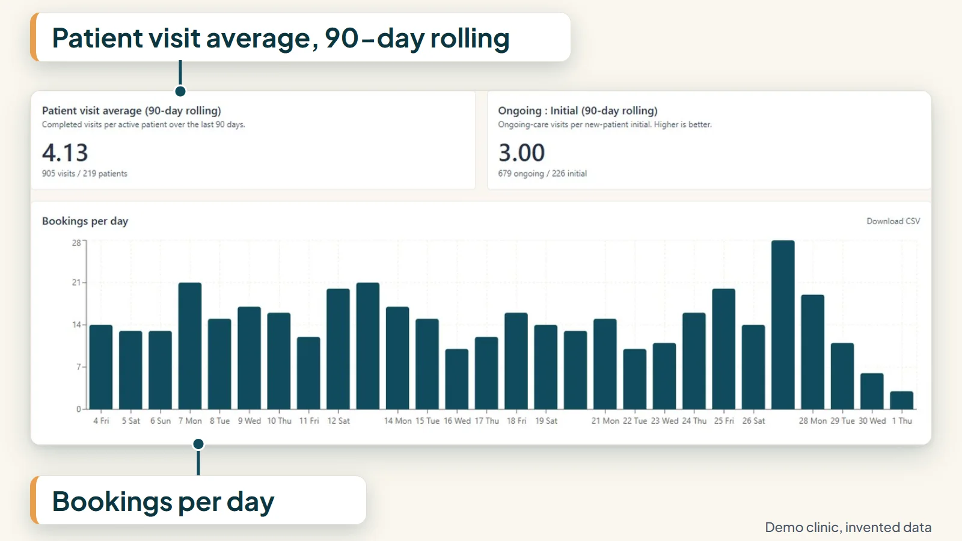Viewport: 962px width, 541px height.
Task: Click the 11 Fri bookings bar
Action: [308, 373]
